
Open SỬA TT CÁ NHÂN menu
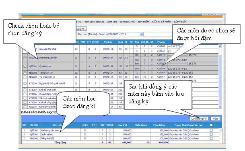point(162,22)
